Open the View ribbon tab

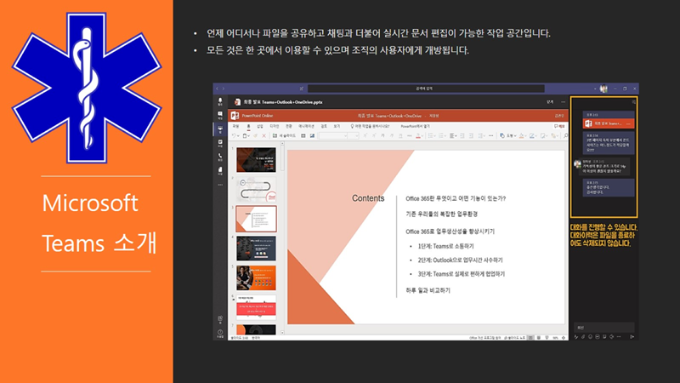pyautogui.click(x=337, y=126)
